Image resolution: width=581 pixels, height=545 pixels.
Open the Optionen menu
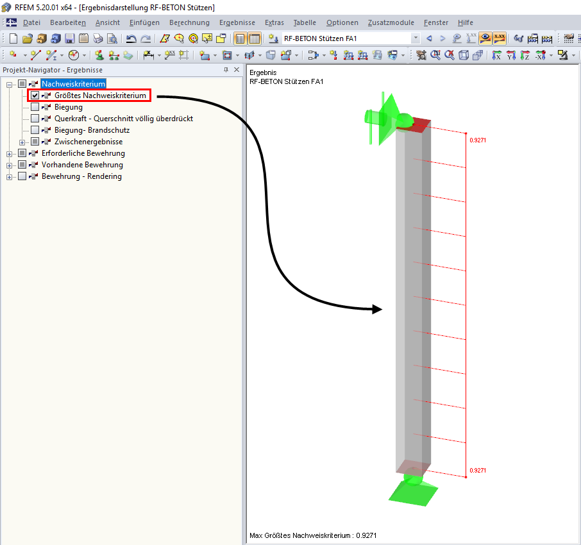pos(342,22)
